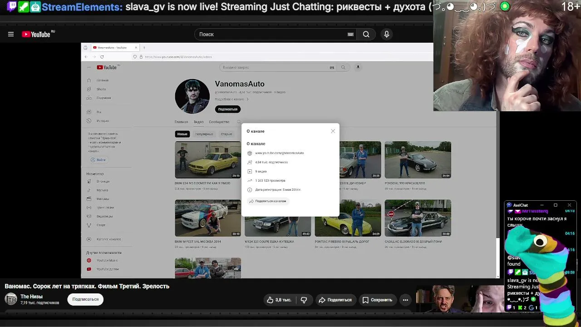Close the VanomasAuto browser tab
Screen dimensions: 581x327
point(136,48)
